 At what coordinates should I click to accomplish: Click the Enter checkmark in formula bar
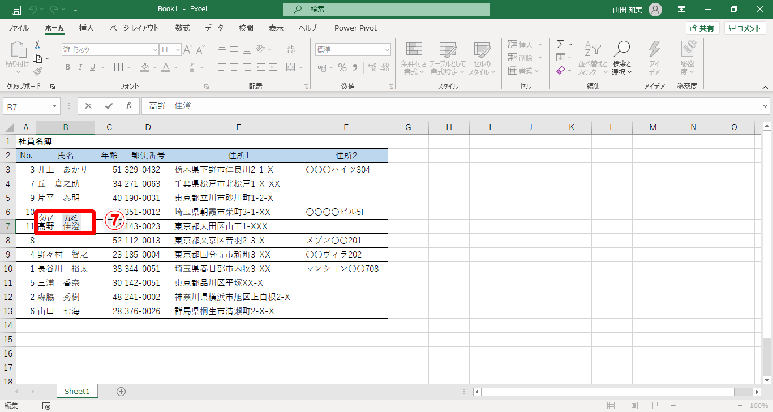point(109,106)
